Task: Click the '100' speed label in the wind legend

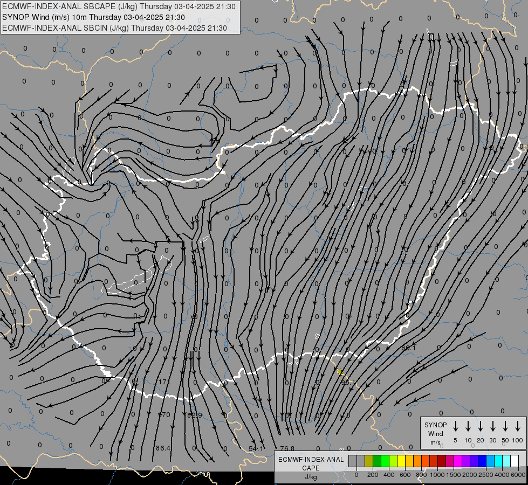Action: pyautogui.click(x=518, y=440)
